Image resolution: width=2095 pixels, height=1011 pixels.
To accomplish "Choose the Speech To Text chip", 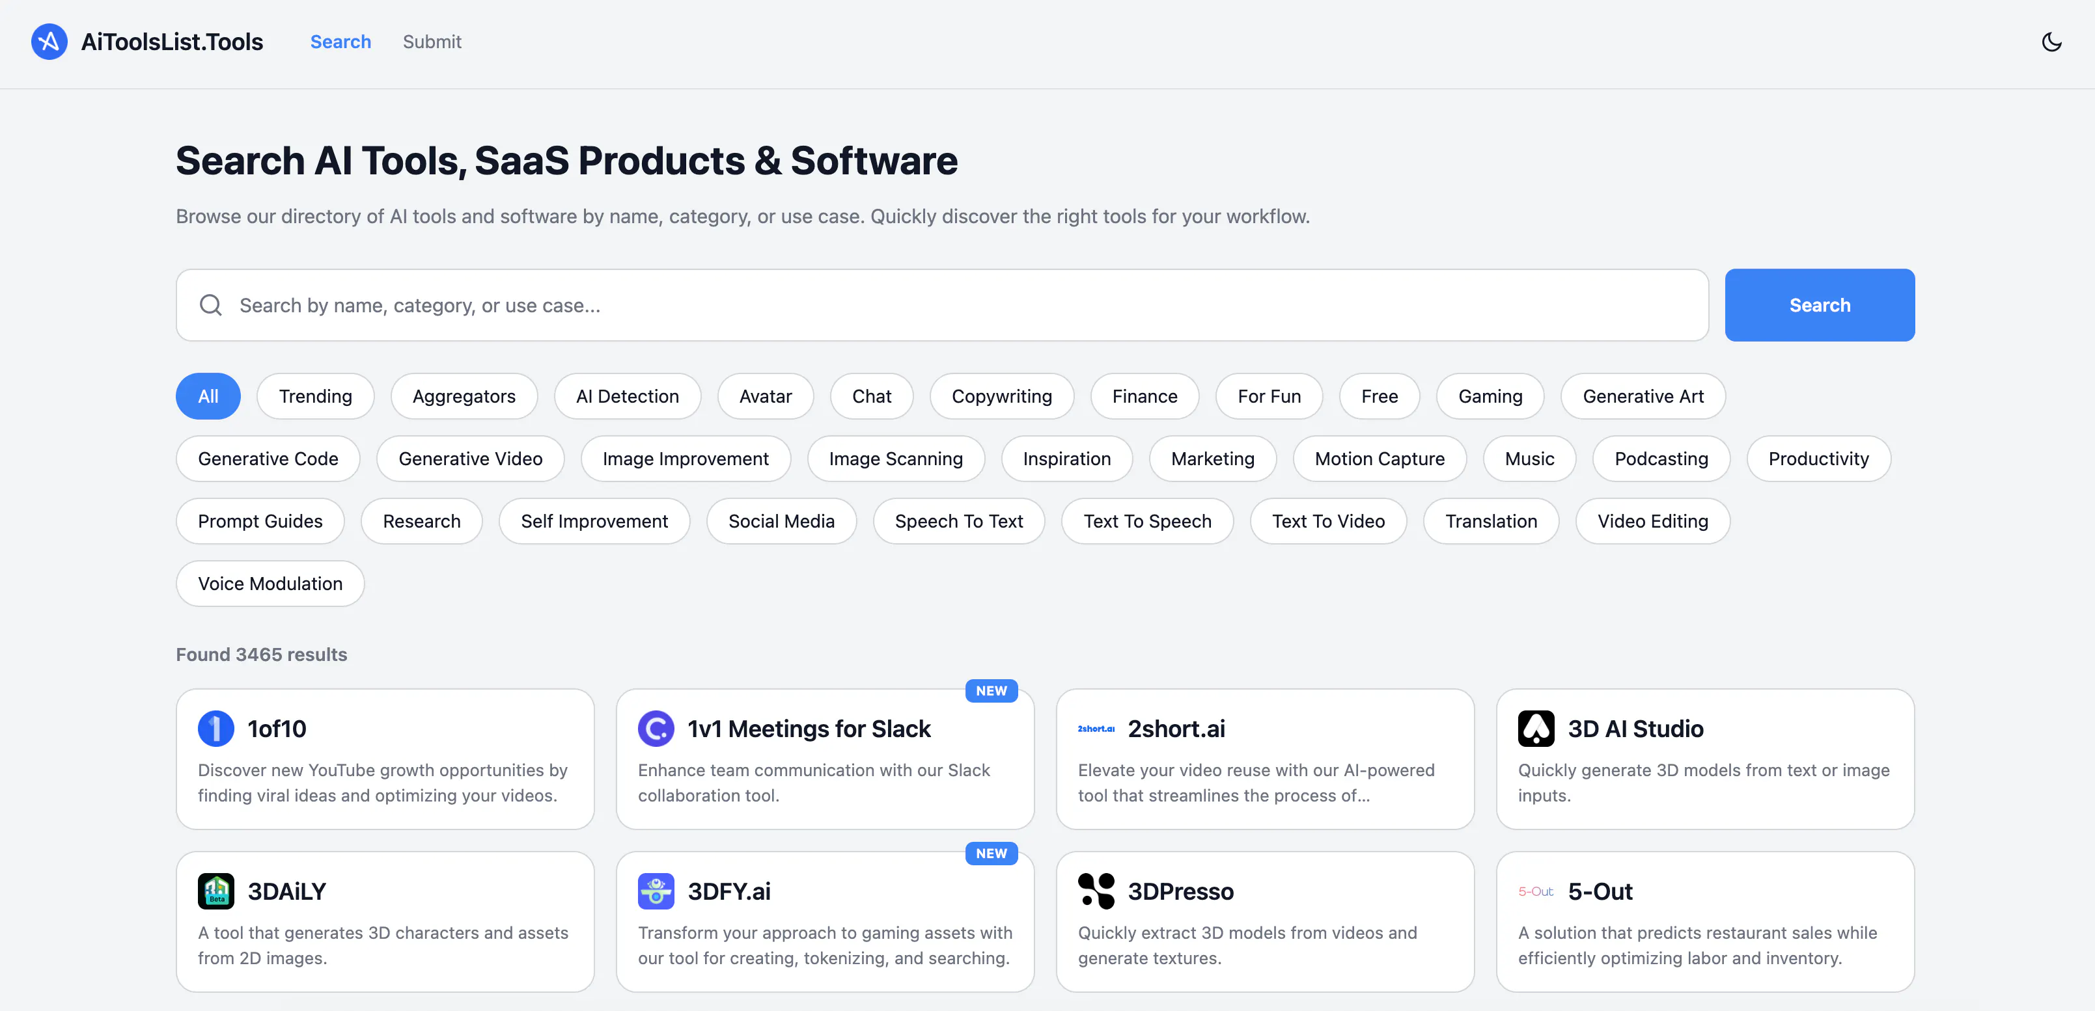I will (x=959, y=521).
